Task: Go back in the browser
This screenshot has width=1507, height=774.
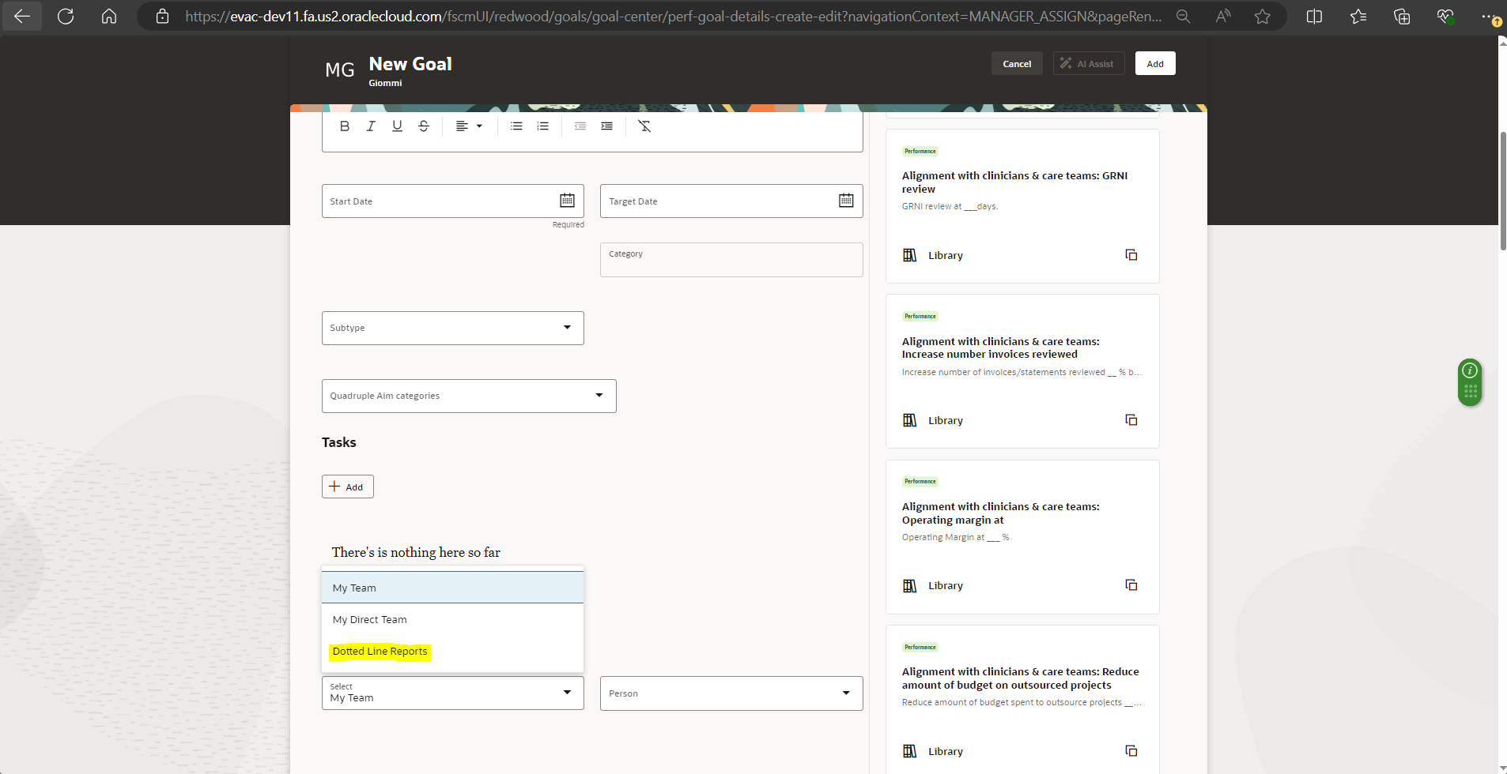Action: tap(22, 16)
